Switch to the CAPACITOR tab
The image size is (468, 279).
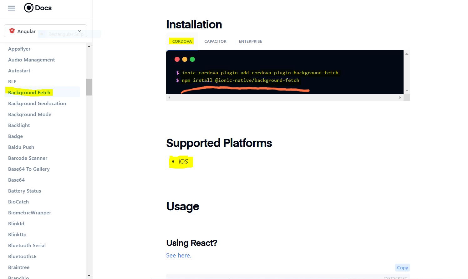[215, 41]
